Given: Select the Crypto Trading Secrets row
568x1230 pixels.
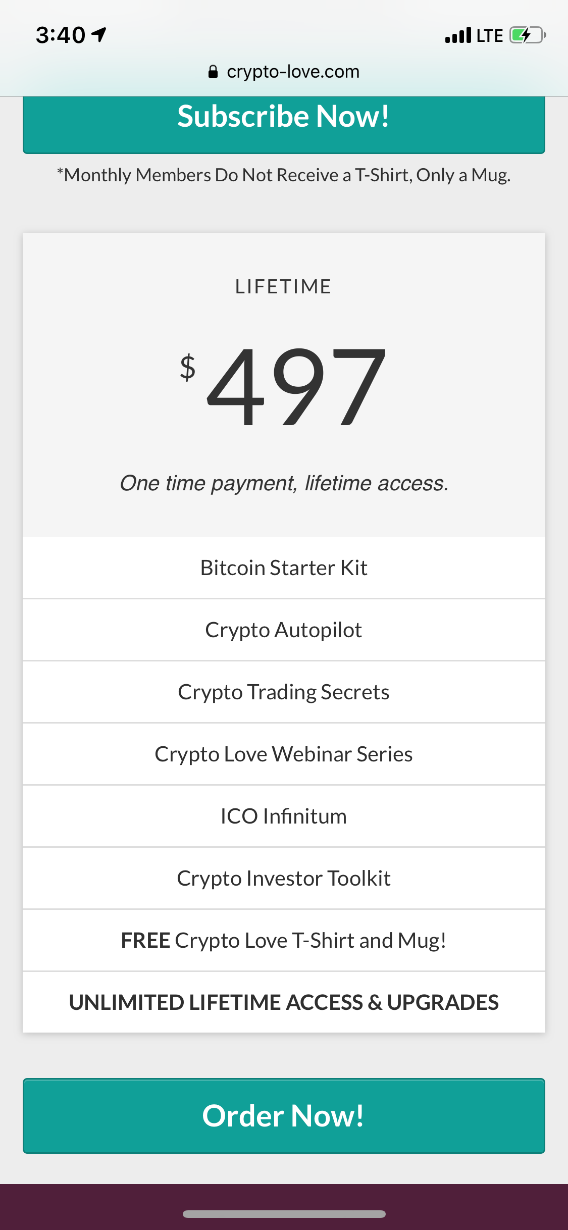Looking at the screenshot, I should tap(284, 692).
